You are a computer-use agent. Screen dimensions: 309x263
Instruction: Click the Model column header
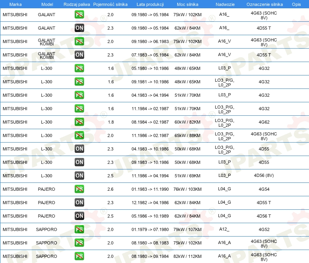tap(47, 4)
